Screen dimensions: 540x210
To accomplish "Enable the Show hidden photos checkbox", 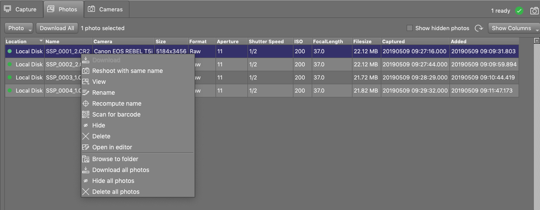I will coord(410,28).
